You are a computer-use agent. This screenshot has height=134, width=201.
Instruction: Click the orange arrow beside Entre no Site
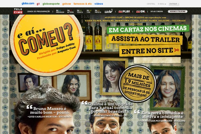(177, 50)
